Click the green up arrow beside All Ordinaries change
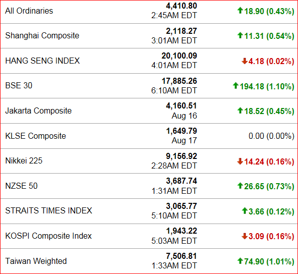Viewport: 298px width, 274px height. tap(240, 11)
